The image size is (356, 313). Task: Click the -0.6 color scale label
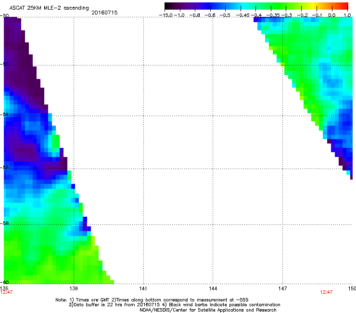click(x=210, y=15)
